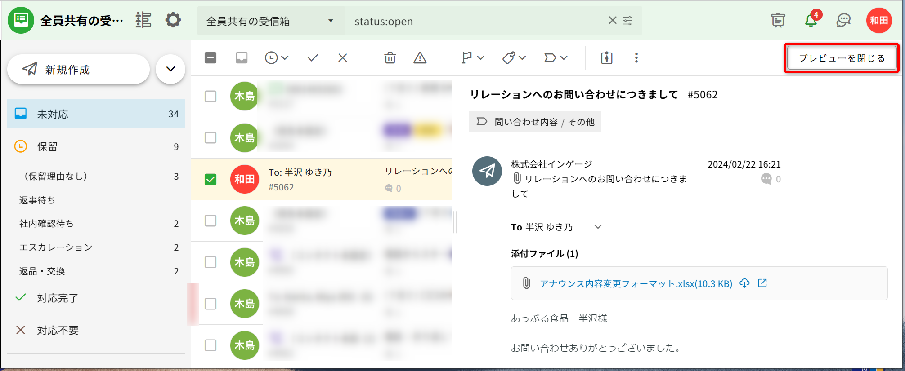Click the spam warning triangle icon
905x371 pixels.
pyautogui.click(x=420, y=58)
